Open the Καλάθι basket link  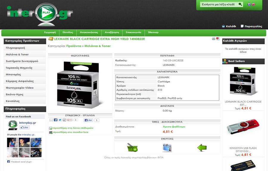pyautogui.click(x=229, y=26)
